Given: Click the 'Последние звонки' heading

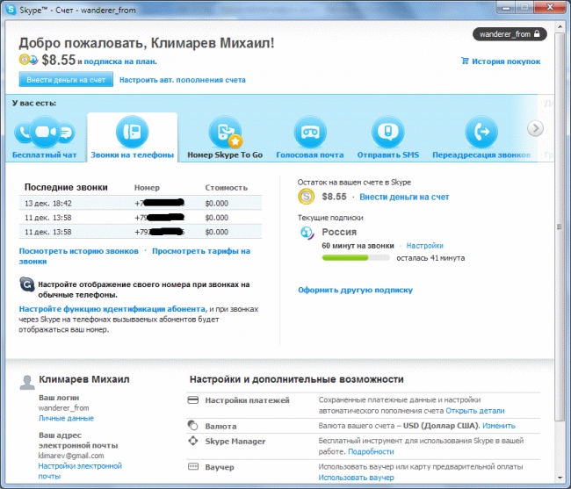Looking at the screenshot, I should (x=66, y=187).
